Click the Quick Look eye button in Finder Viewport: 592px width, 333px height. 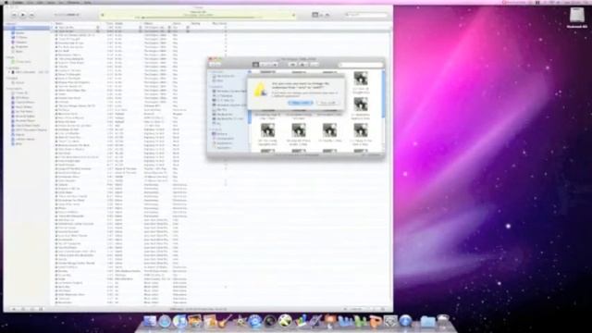pyautogui.click(x=292, y=65)
